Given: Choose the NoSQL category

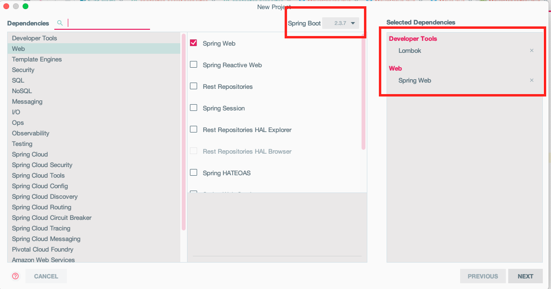Looking at the screenshot, I should [94, 91].
